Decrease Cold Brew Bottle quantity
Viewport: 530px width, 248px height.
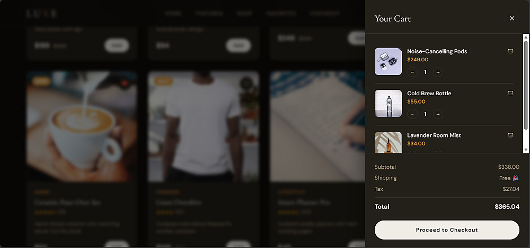(x=412, y=114)
